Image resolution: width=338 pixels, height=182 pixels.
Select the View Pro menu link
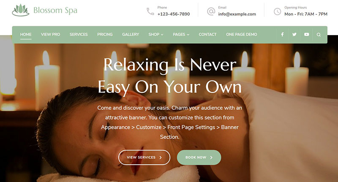pyautogui.click(x=50, y=35)
